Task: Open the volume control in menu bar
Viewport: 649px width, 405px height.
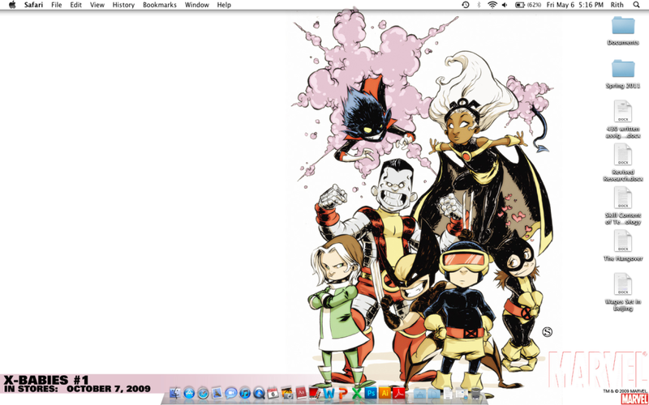Action: (505, 5)
